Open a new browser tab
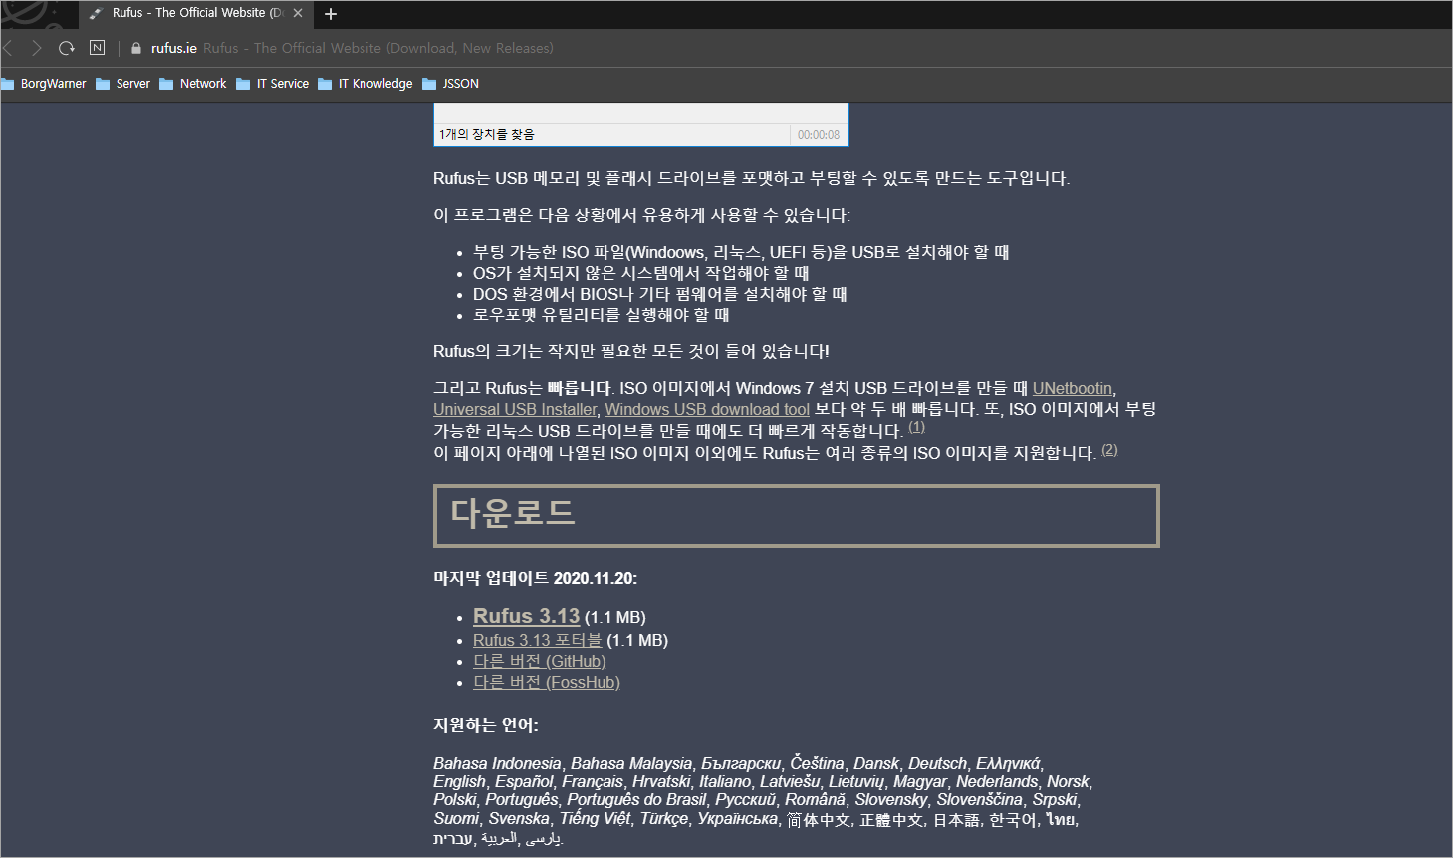Image resolution: width=1453 pixels, height=858 pixels. click(331, 14)
